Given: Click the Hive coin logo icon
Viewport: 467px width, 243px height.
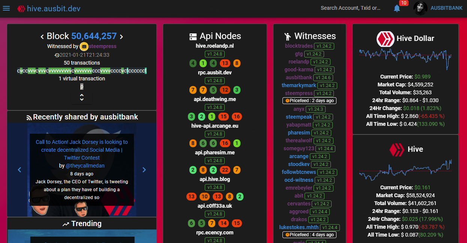Looking at the screenshot, I should point(397,149).
